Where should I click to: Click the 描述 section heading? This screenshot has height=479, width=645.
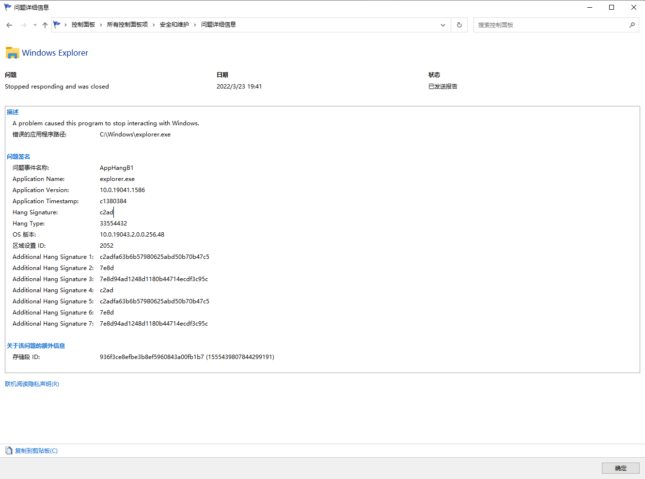pos(13,112)
